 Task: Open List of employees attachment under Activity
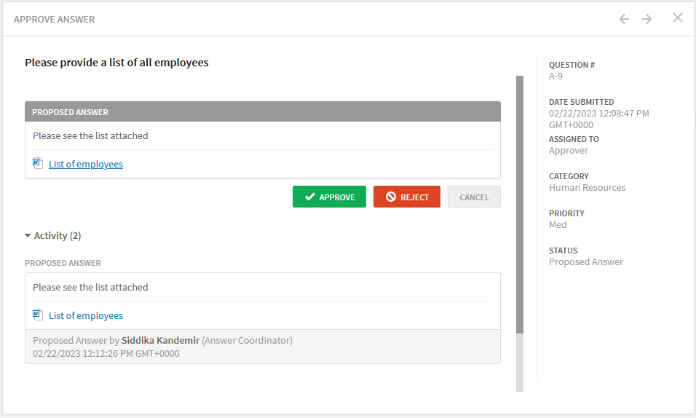click(86, 315)
